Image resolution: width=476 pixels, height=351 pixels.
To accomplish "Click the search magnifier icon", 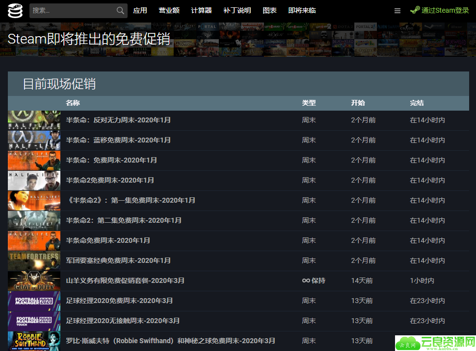I will (120, 10).
